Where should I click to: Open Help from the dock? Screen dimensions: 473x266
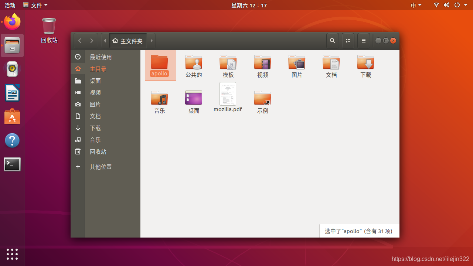[12, 140]
